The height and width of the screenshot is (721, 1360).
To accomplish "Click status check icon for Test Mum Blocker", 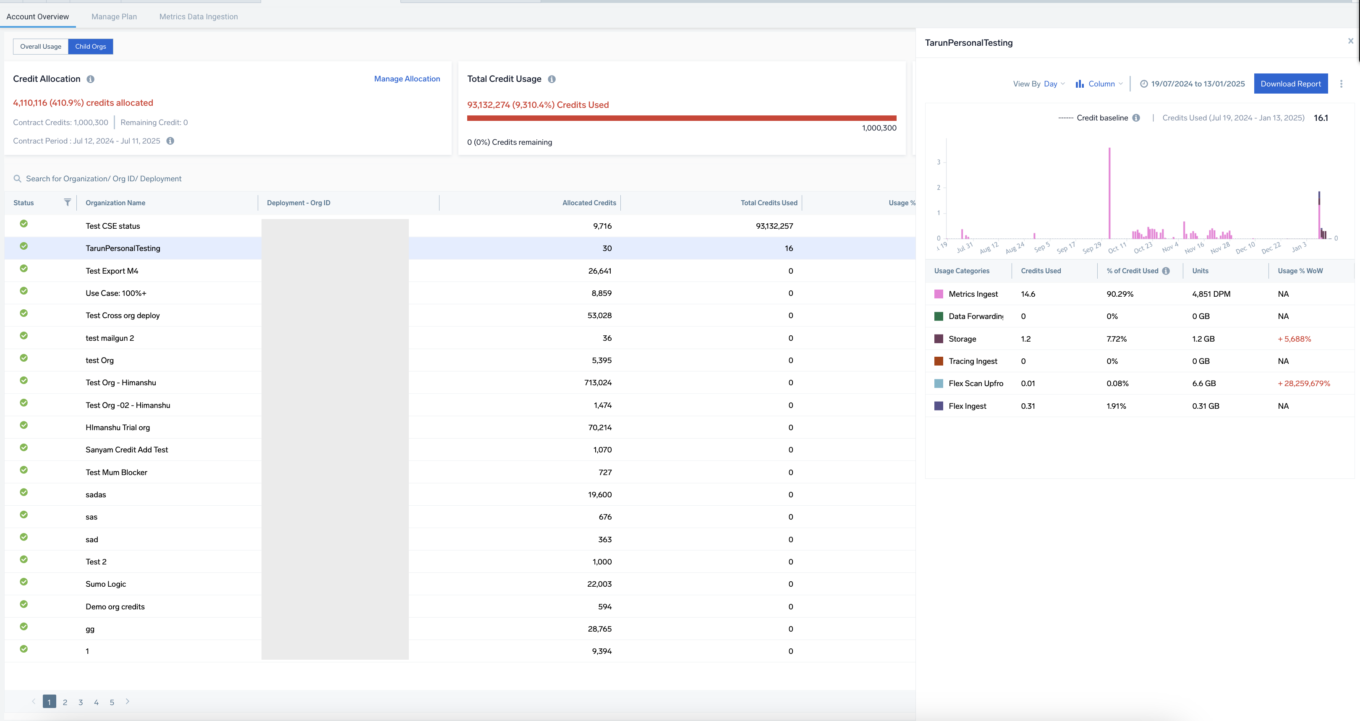I will [x=24, y=470].
